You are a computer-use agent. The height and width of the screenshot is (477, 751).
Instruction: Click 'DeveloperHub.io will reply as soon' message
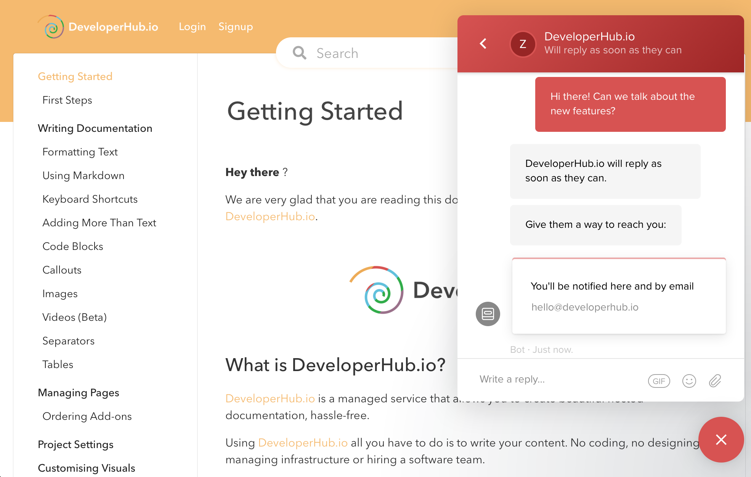(x=605, y=171)
